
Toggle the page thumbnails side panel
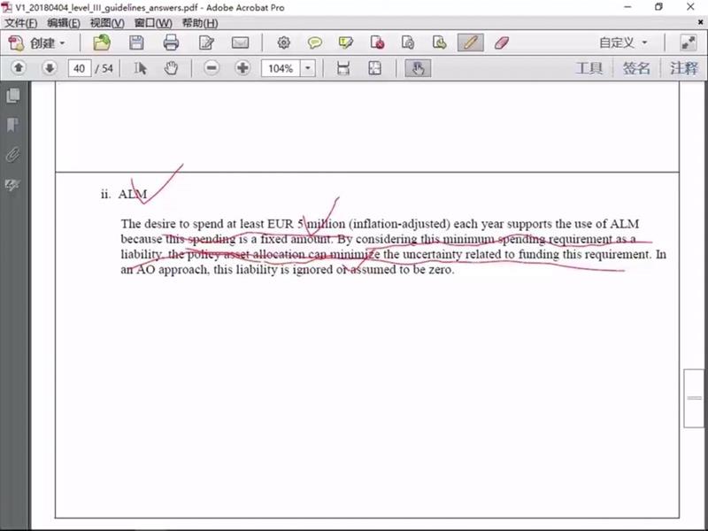pyautogui.click(x=12, y=96)
